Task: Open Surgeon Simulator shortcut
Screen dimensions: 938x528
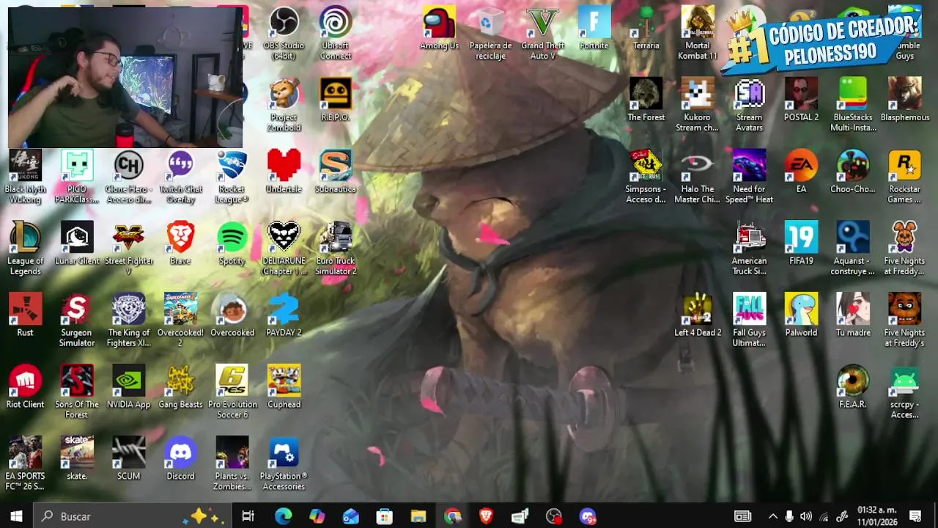Action: 77,320
